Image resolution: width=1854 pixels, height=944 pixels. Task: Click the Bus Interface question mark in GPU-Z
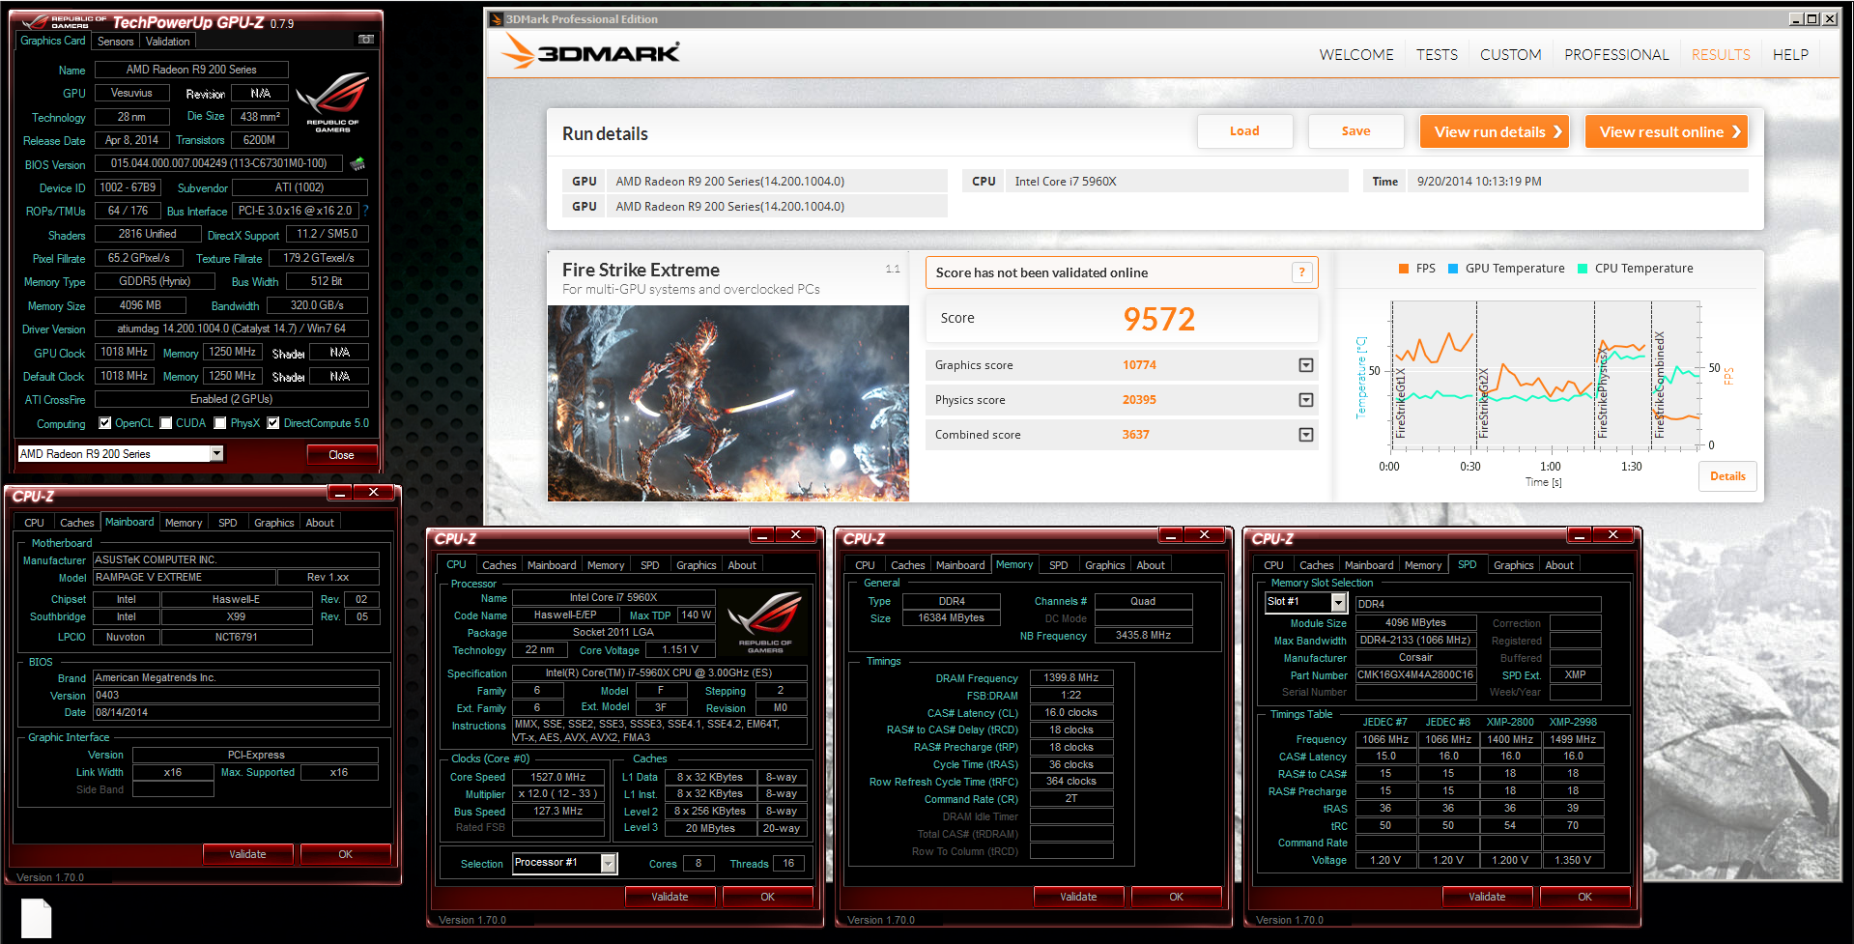click(x=365, y=210)
